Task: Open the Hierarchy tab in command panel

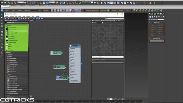Action: [x=155, y=14]
